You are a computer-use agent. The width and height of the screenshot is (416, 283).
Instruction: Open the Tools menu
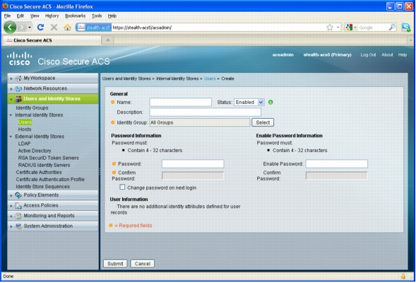point(97,16)
